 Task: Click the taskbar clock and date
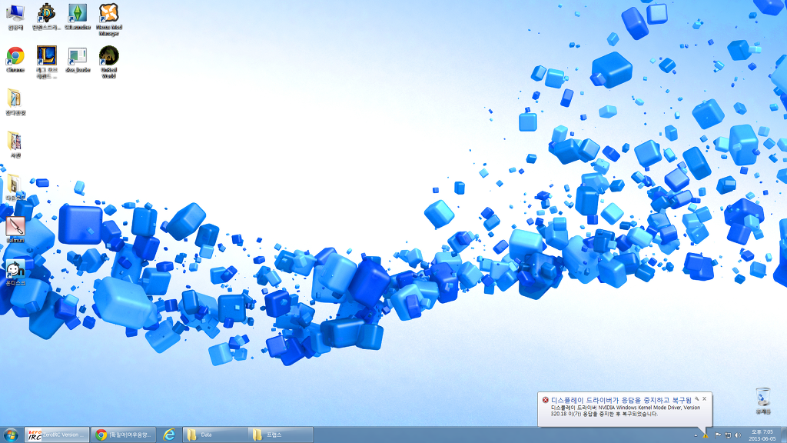coord(761,435)
